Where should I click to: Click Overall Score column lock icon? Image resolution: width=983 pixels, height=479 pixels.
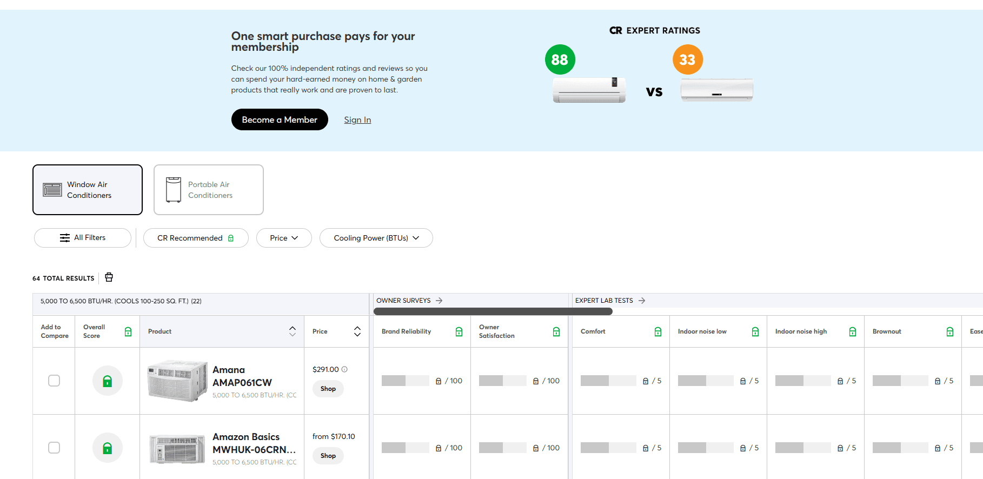(128, 331)
